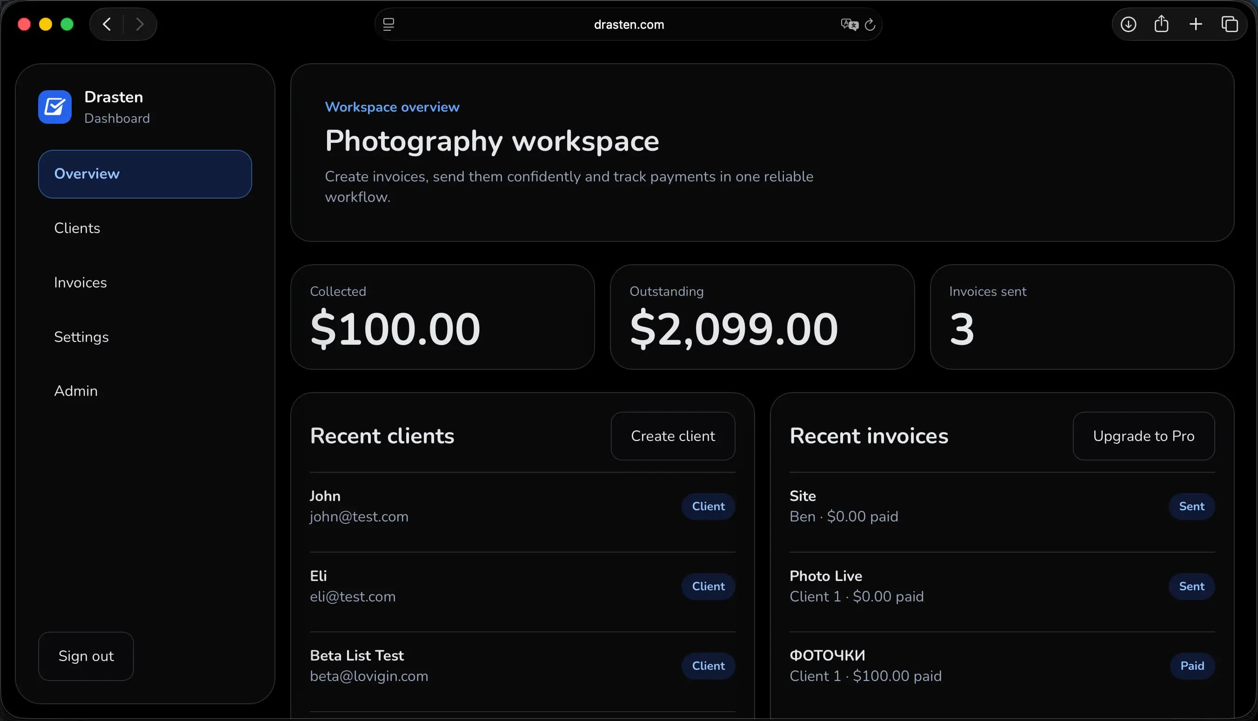Select the Eli client entry
This screenshot has width=1258, height=721.
(x=522, y=592)
